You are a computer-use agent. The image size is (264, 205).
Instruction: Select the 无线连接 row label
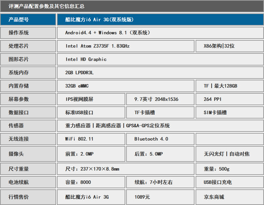coord(28,139)
